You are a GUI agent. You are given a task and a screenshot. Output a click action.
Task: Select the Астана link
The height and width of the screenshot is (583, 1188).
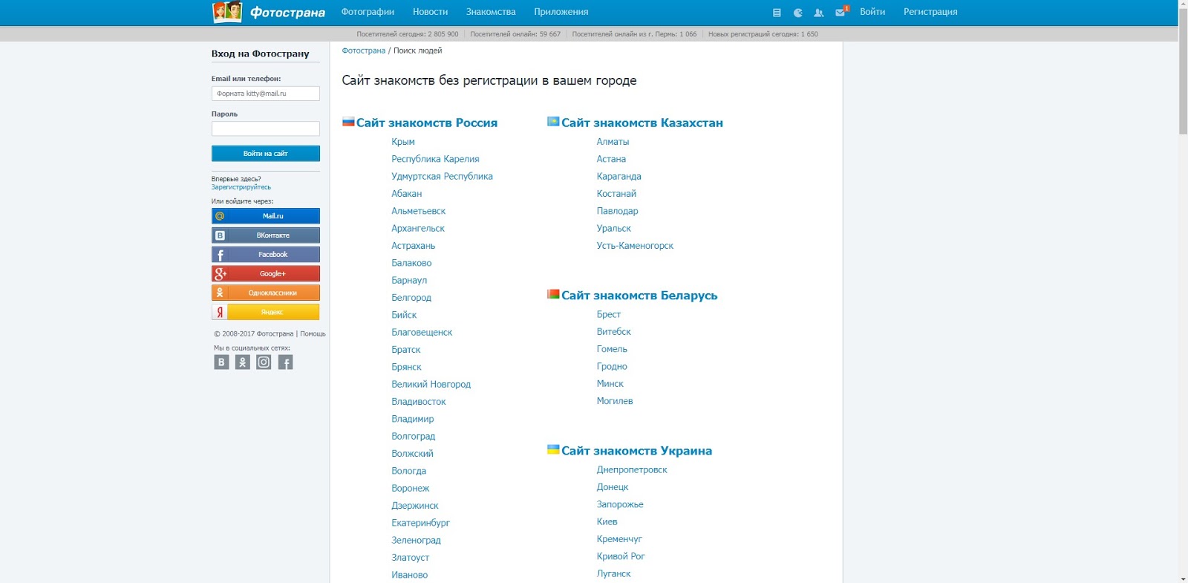[x=611, y=159]
